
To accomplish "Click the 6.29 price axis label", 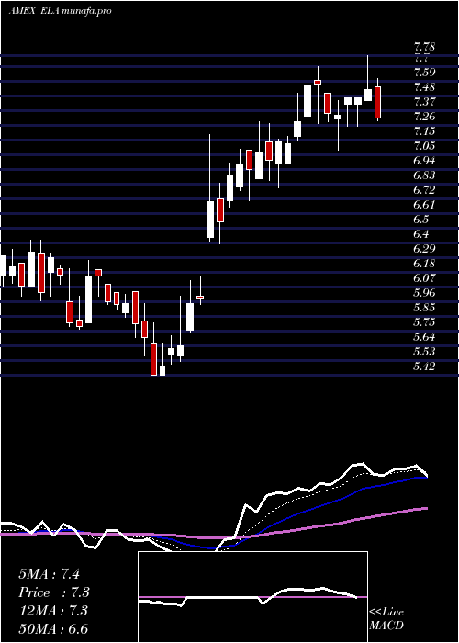I will [424, 249].
